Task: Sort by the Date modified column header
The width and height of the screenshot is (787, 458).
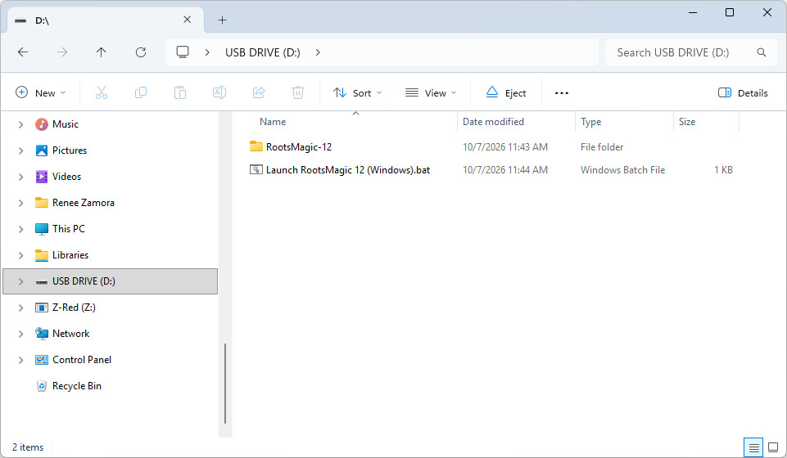Action: 493,122
